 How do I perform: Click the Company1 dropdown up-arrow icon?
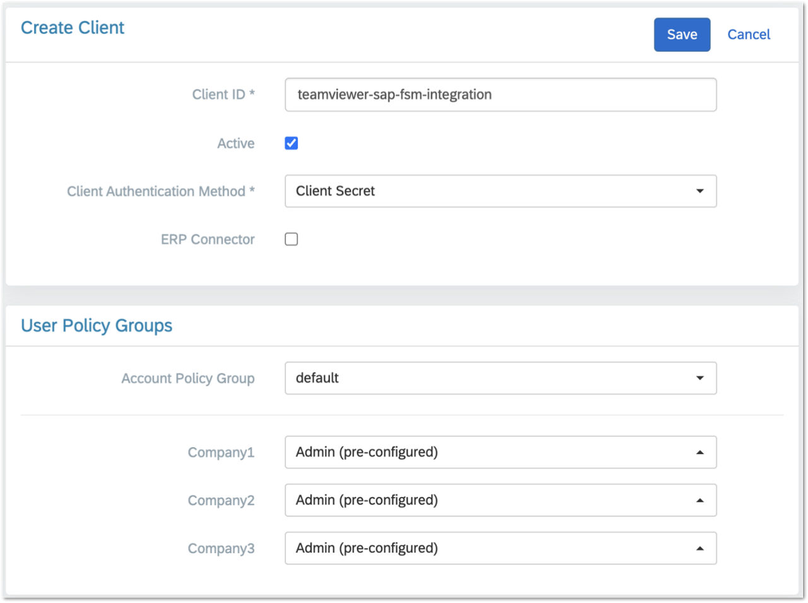click(x=699, y=452)
